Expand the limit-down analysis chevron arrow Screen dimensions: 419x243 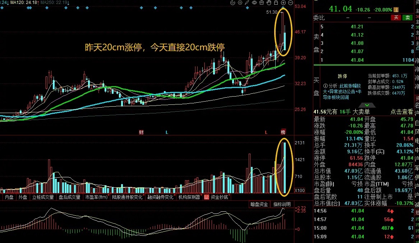point(367,105)
